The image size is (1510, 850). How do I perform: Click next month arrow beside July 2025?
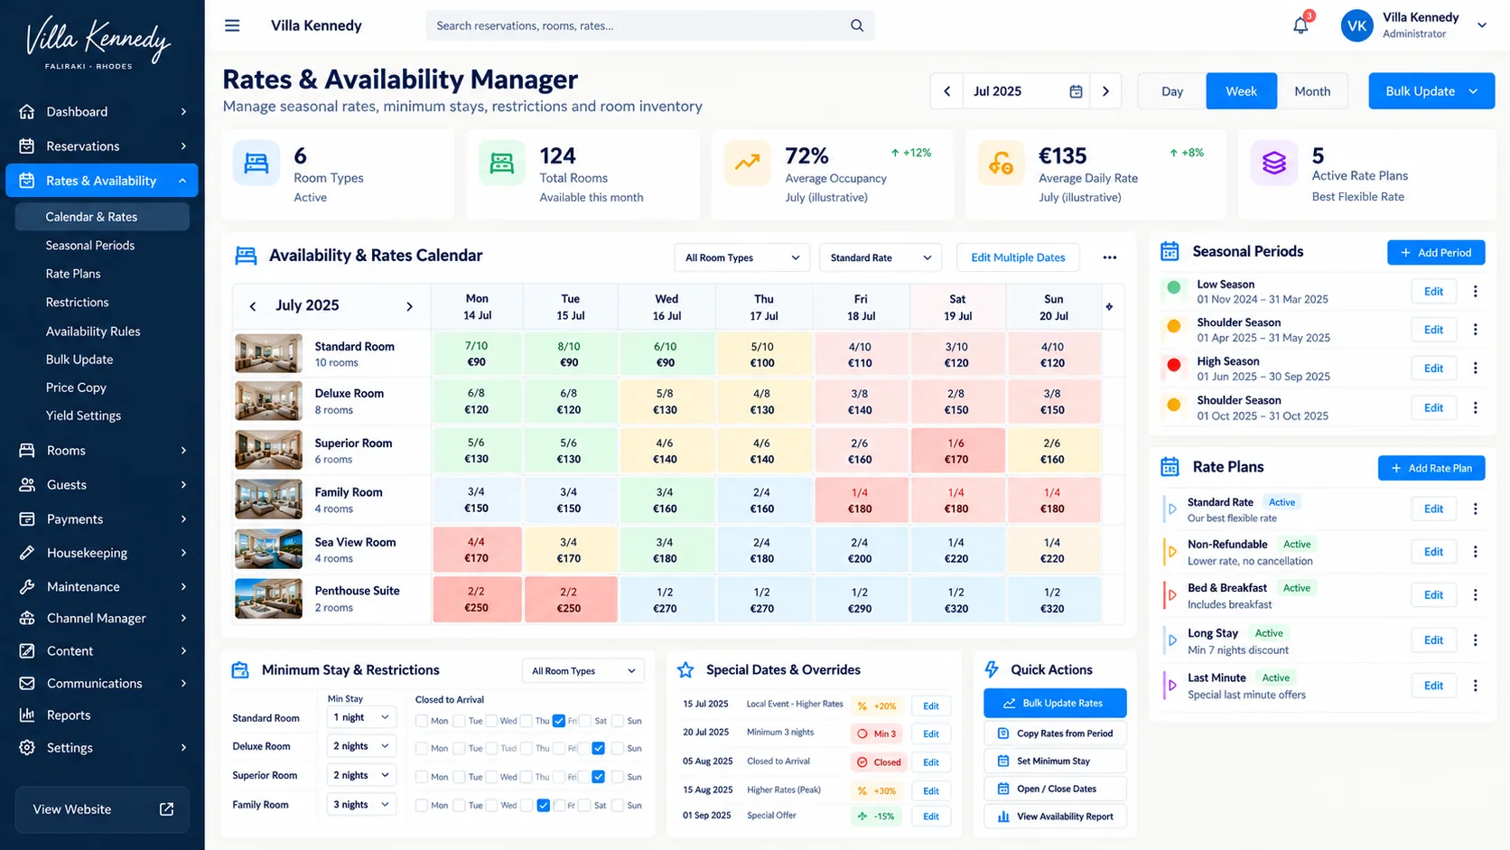click(x=409, y=306)
